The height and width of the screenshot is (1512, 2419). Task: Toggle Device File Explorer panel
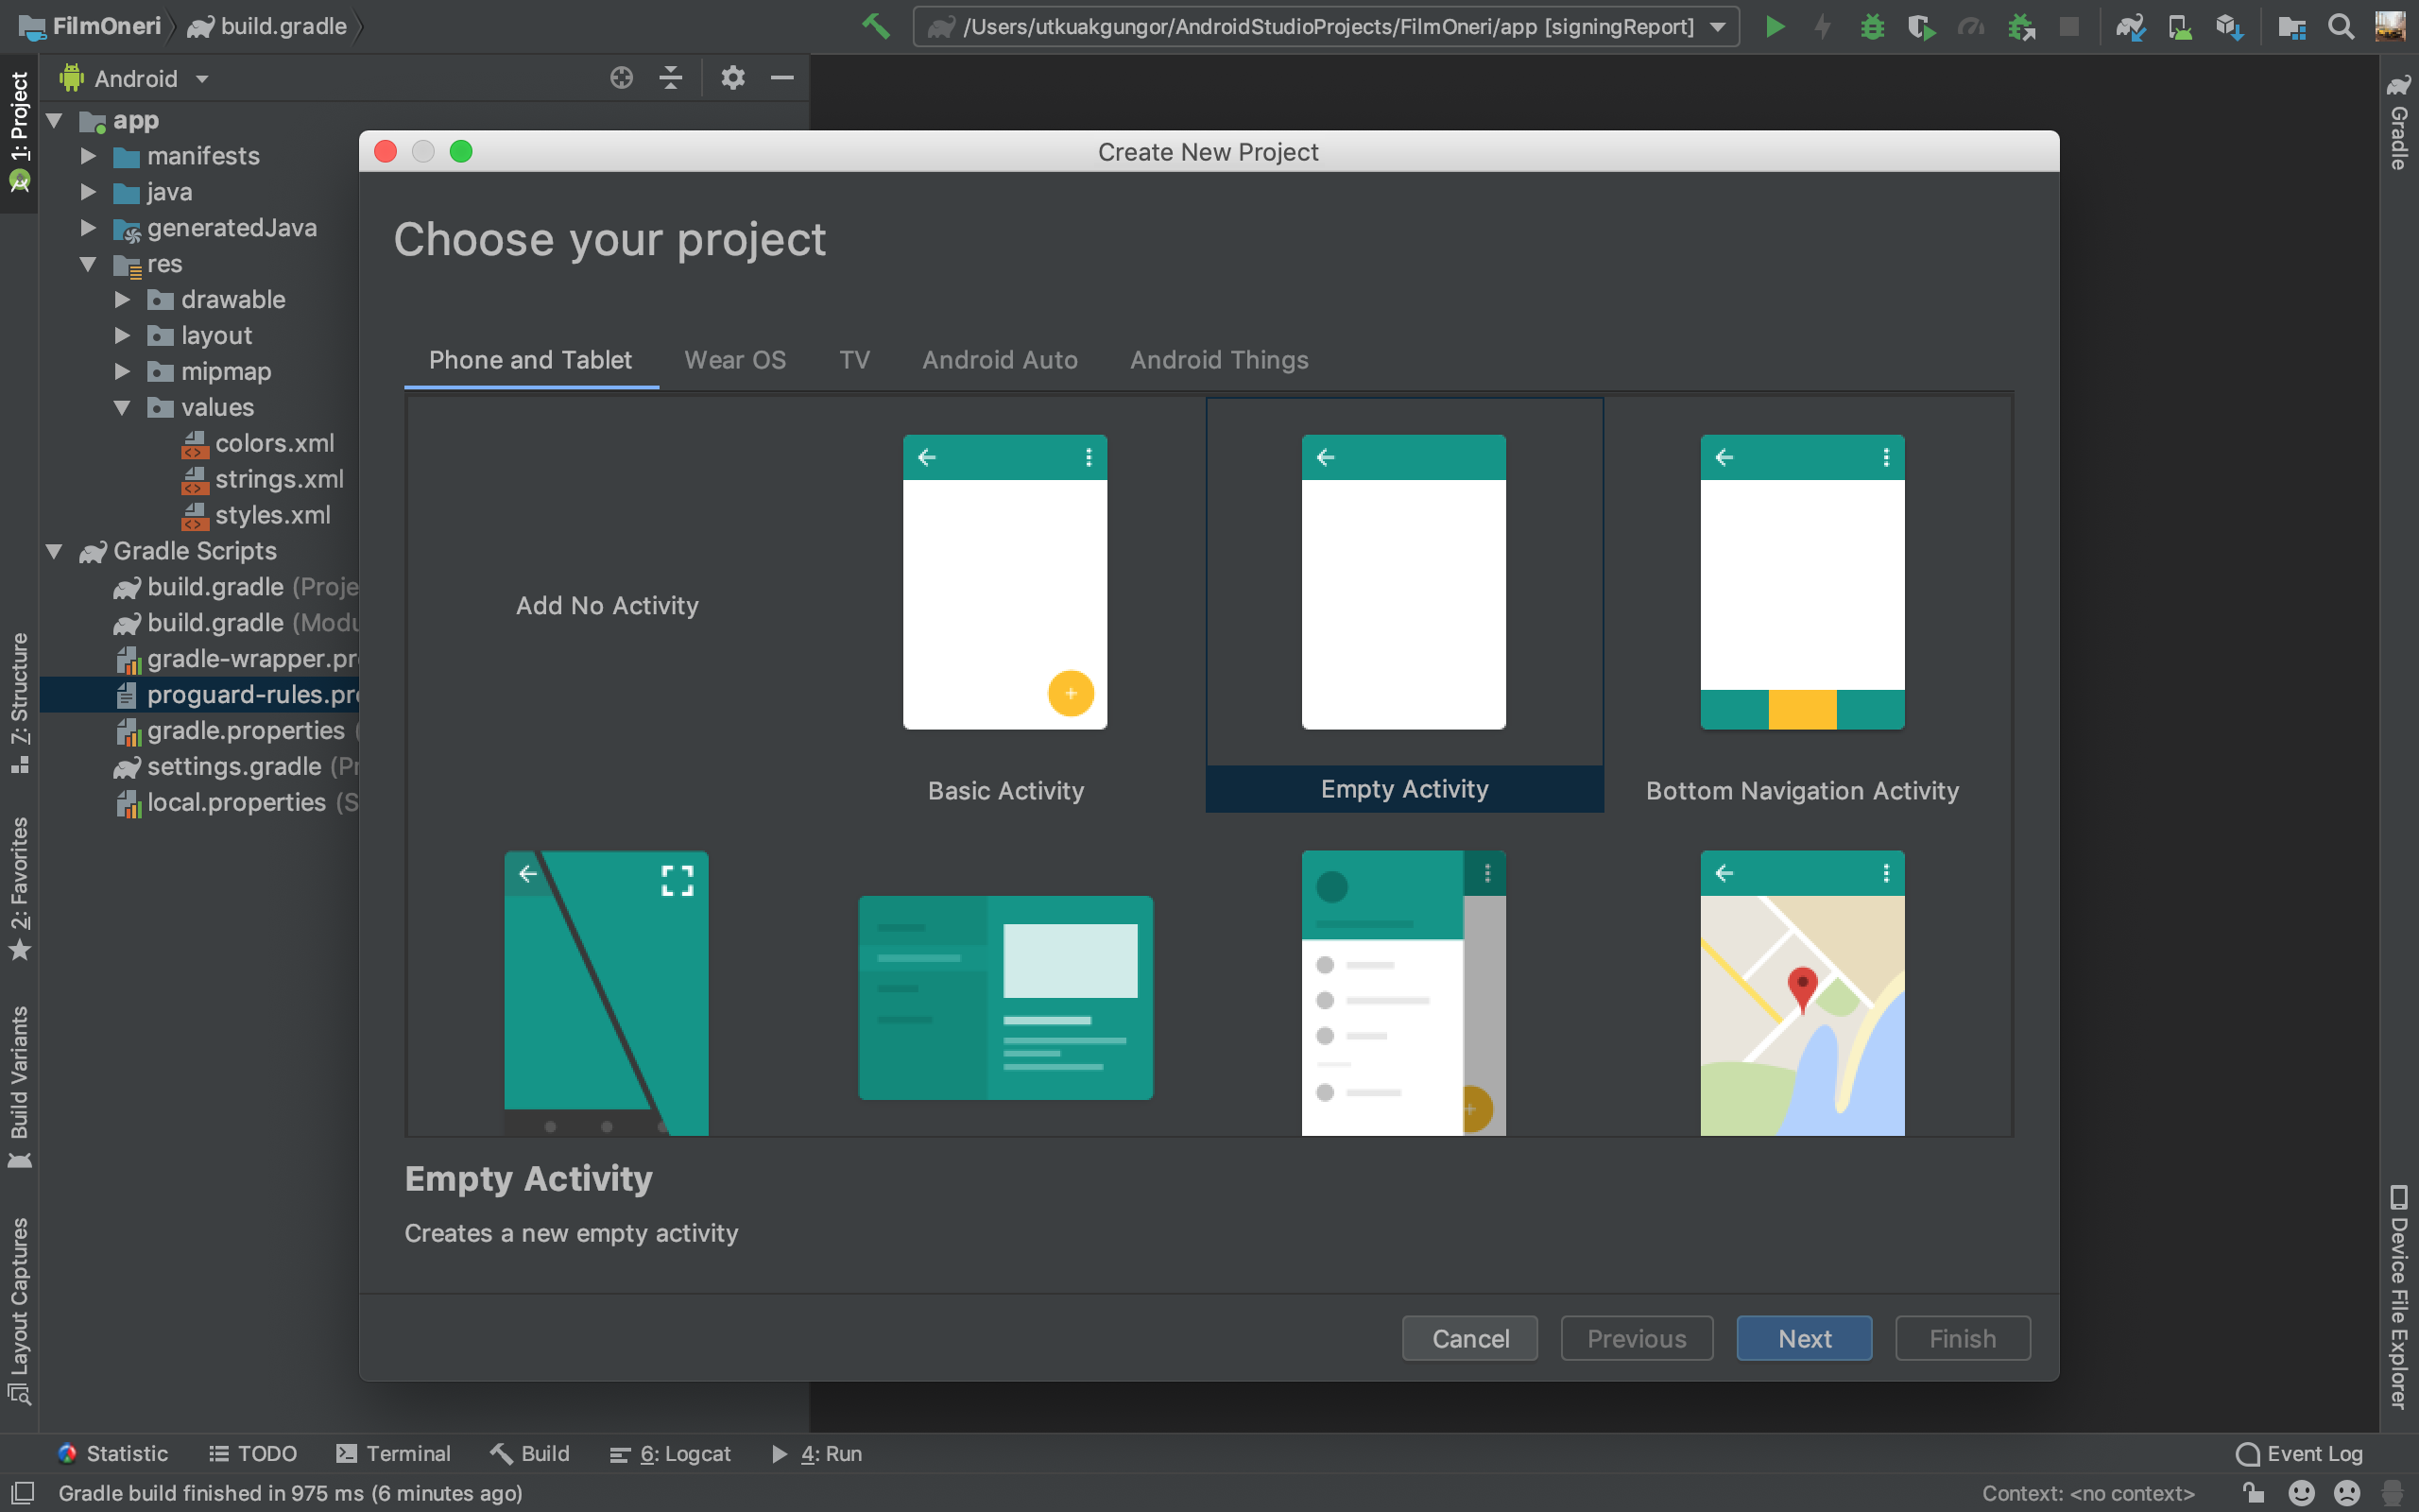tap(2399, 1296)
